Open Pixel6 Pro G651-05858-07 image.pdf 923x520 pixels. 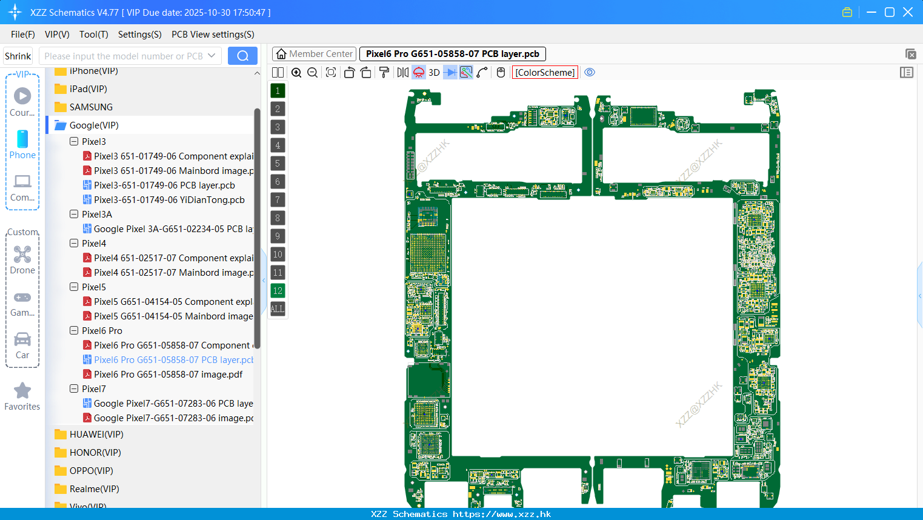(162, 374)
